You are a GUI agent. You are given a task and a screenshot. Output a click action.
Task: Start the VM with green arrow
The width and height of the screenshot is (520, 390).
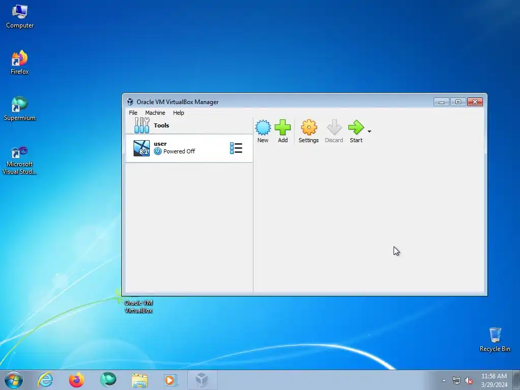pos(356,127)
